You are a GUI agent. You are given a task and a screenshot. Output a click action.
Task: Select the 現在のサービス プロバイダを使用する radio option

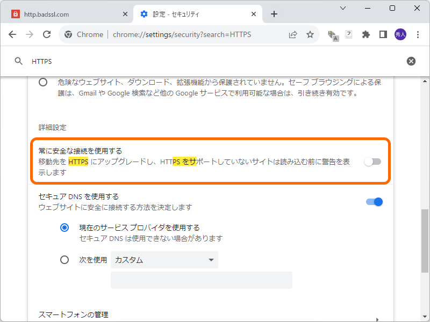64,227
